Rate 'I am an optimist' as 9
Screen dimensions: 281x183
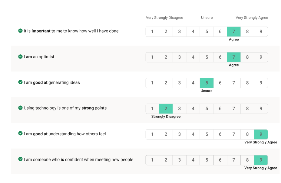coord(261,57)
